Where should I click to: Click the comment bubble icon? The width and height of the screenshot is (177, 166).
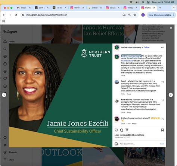[121, 130]
